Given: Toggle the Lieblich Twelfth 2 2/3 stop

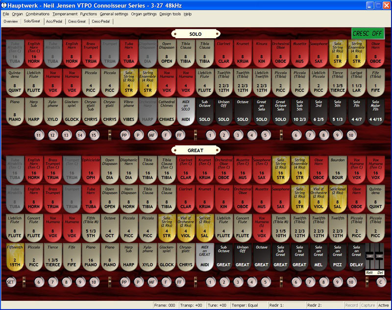Looking at the screenshot, I should [262, 82].
